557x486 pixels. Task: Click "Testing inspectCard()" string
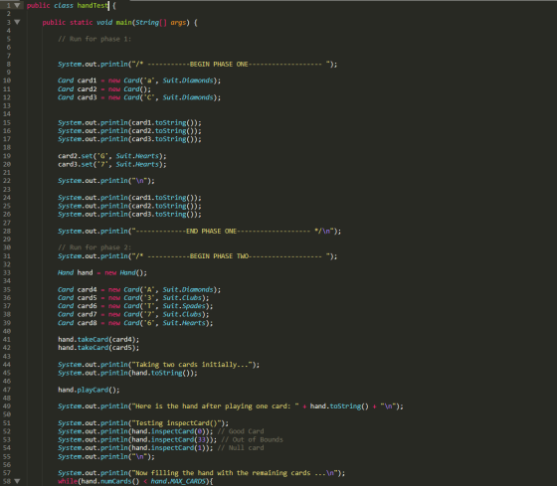tap(176, 423)
